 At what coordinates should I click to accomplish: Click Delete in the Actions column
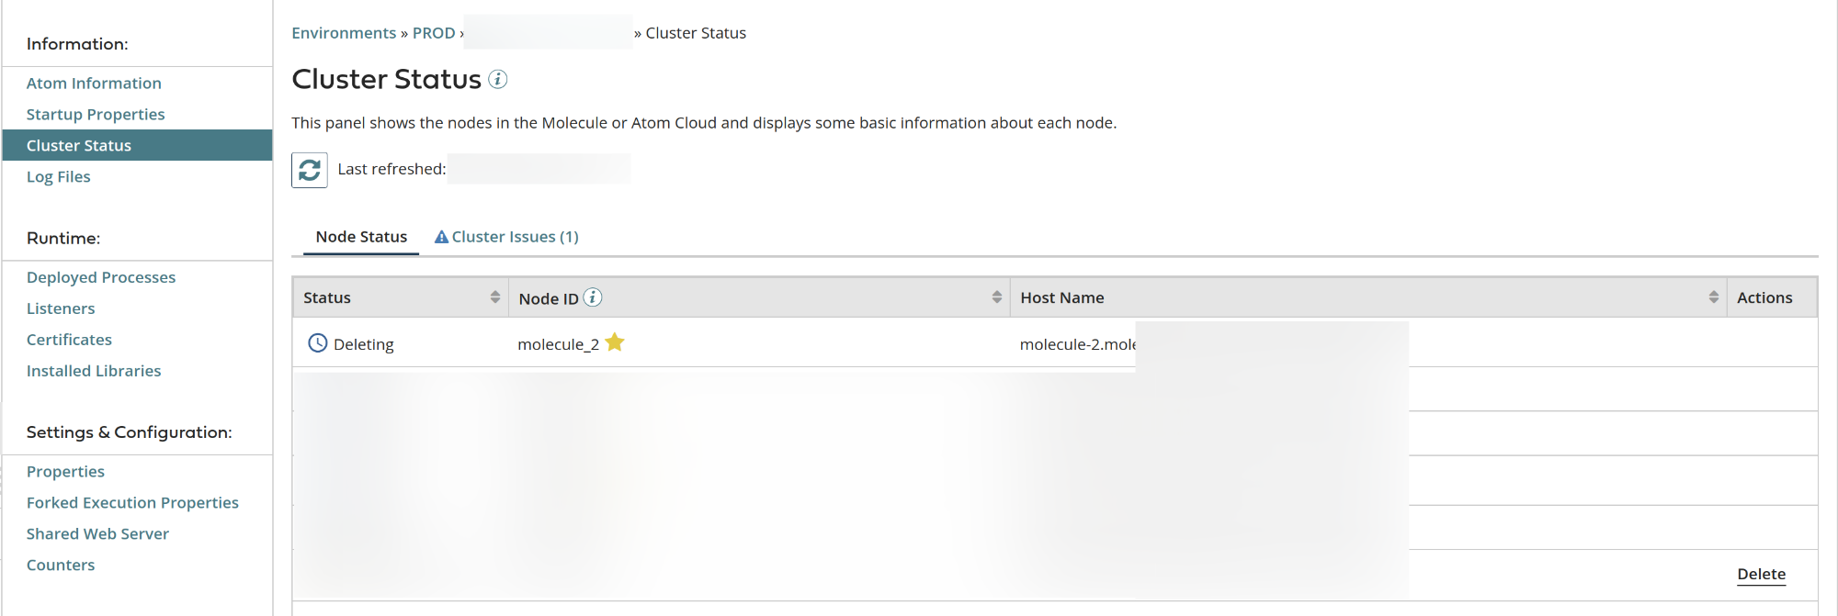tap(1761, 573)
